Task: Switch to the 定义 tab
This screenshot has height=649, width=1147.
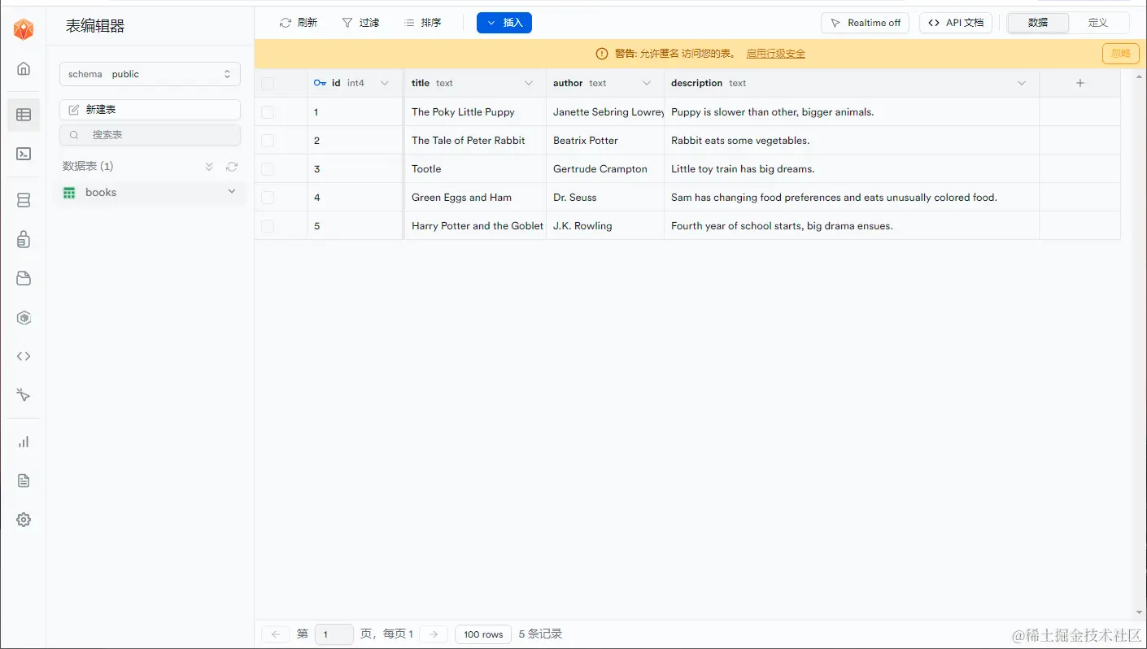Action: click(x=1098, y=23)
